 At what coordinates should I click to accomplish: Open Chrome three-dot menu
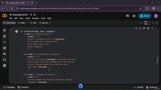(158, 8)
